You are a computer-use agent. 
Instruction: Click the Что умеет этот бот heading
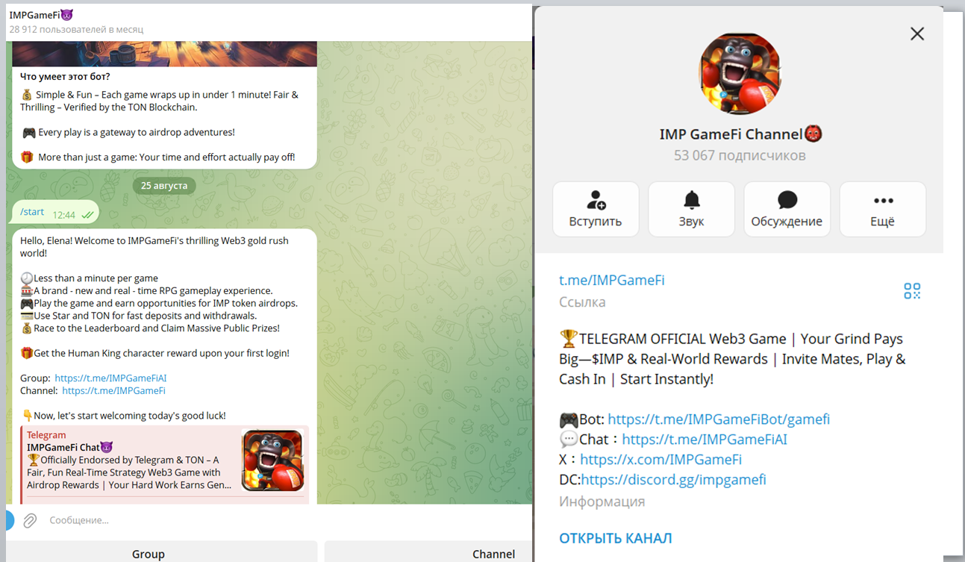pos(66,76)
